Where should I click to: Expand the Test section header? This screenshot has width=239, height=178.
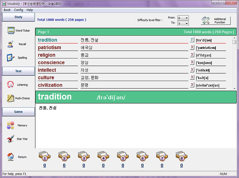18,71
